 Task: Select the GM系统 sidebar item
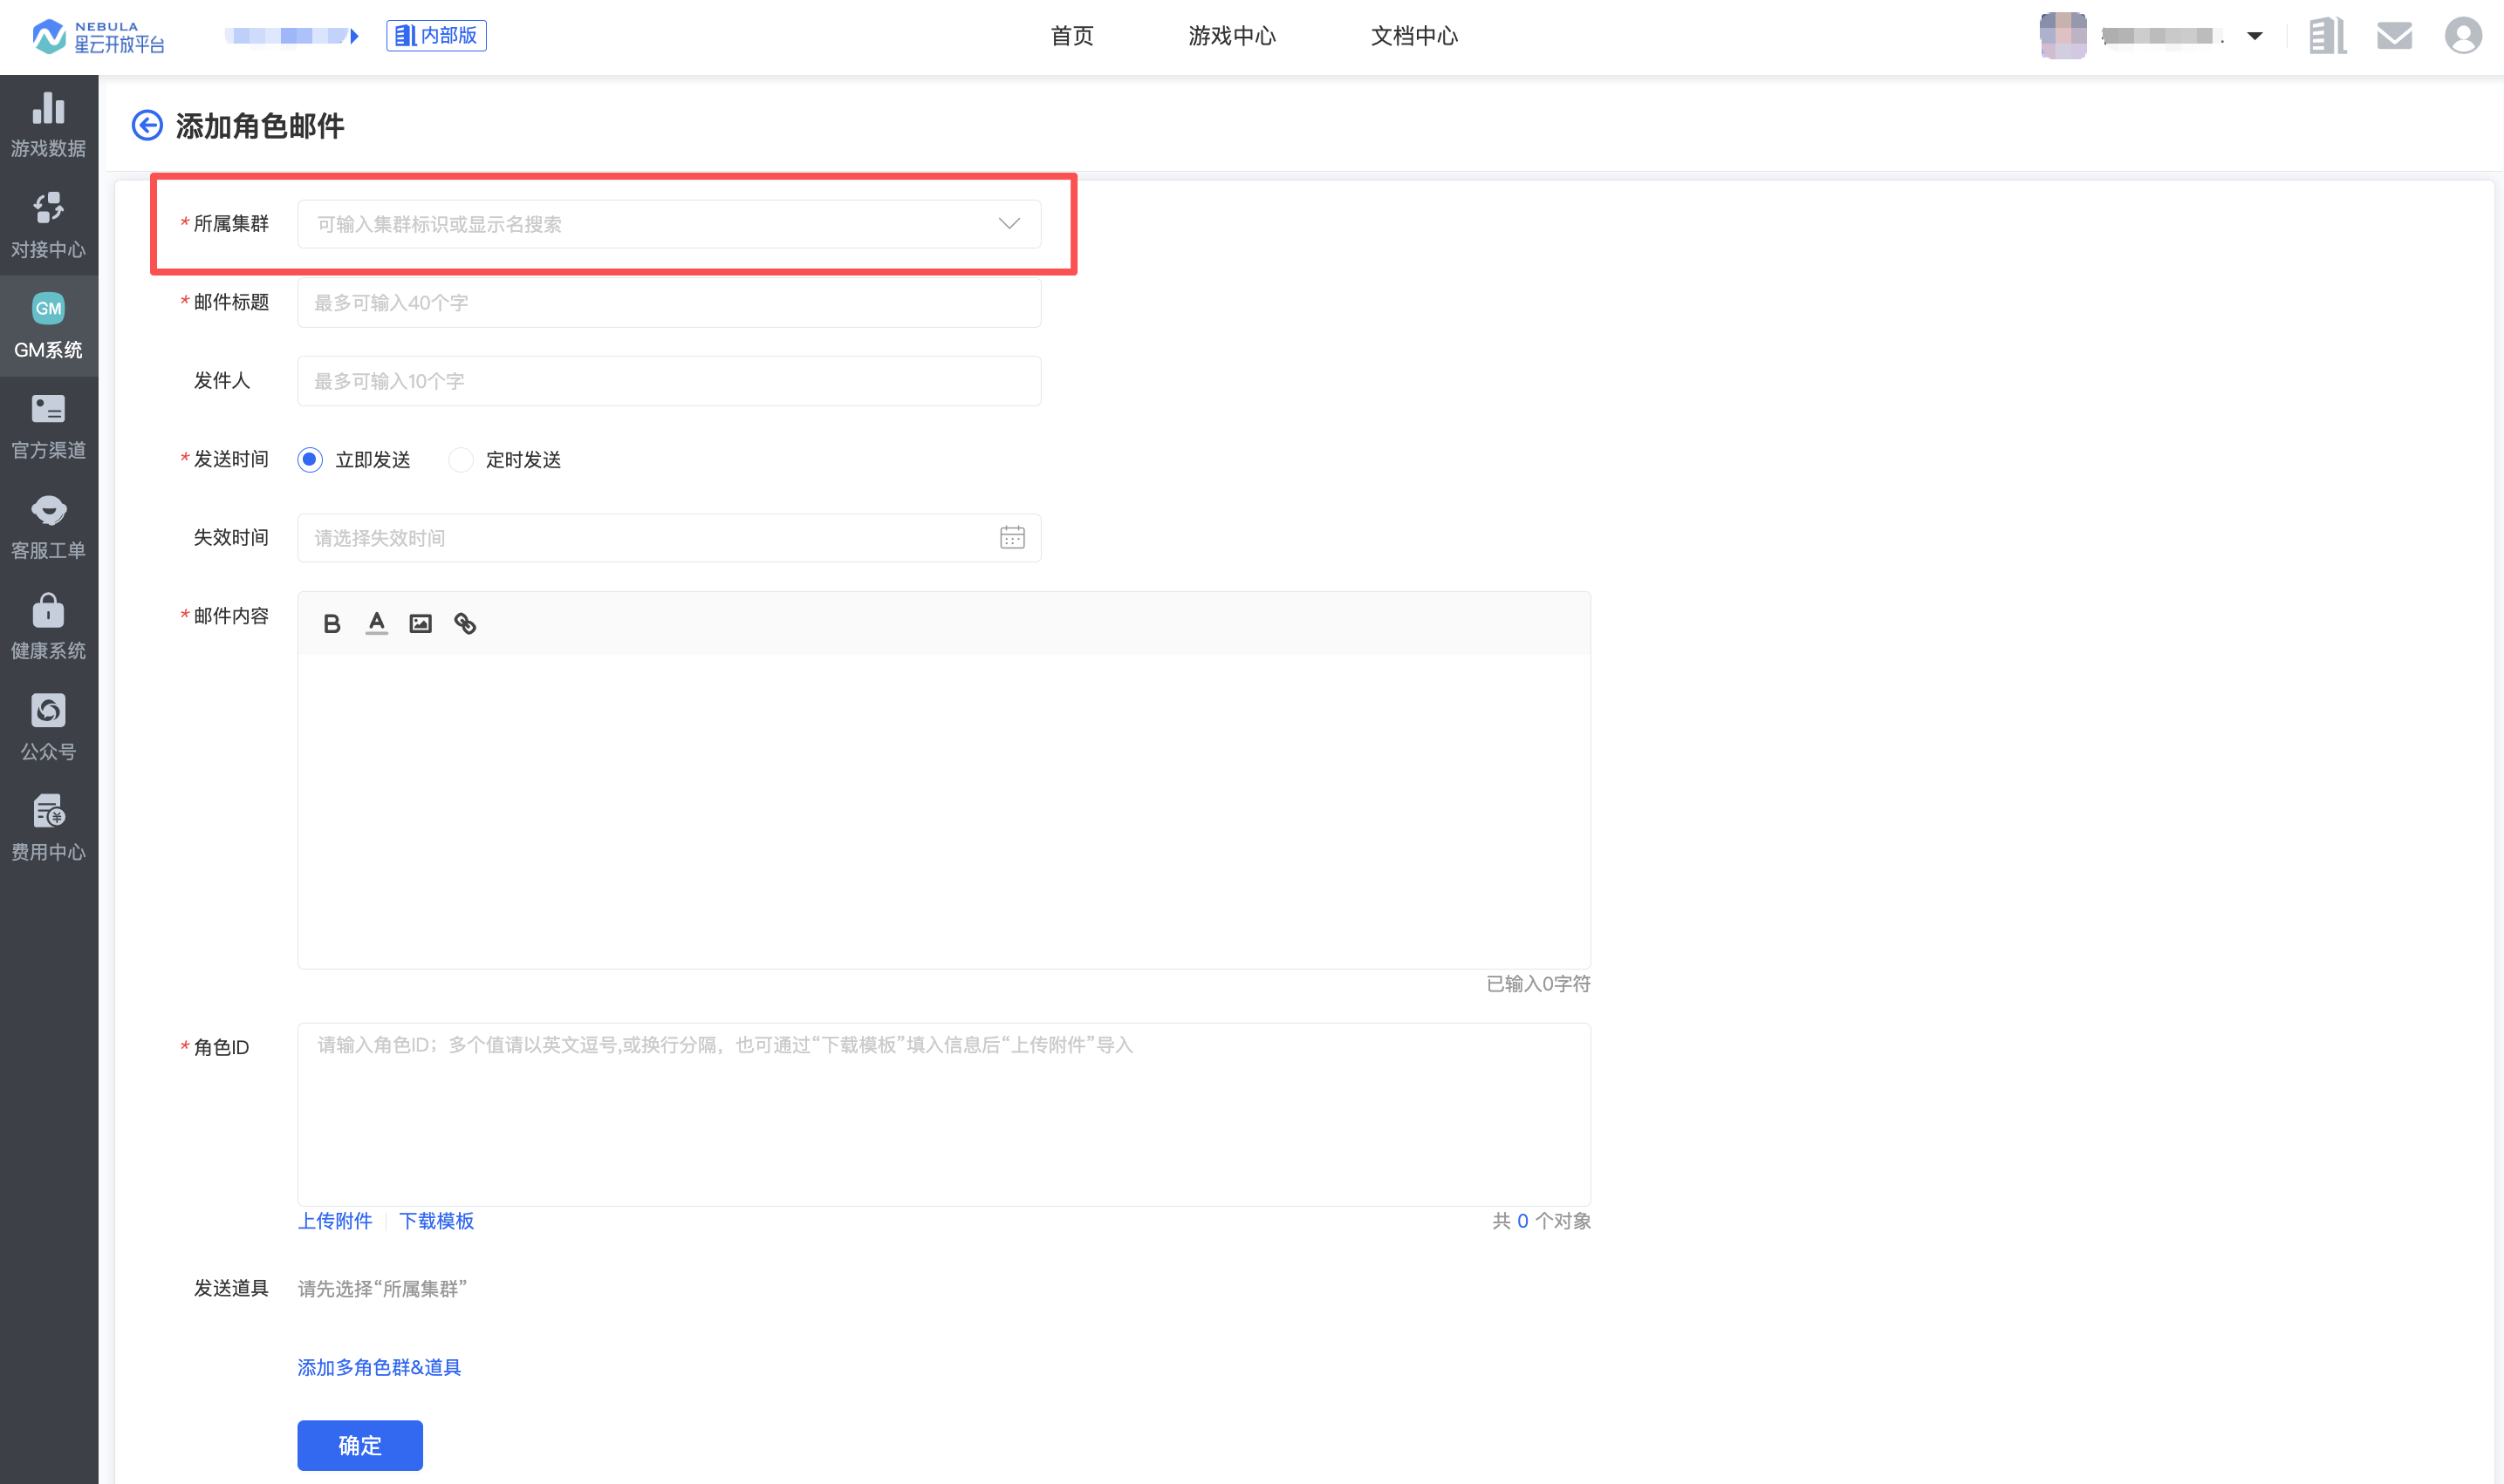[48, 326]
